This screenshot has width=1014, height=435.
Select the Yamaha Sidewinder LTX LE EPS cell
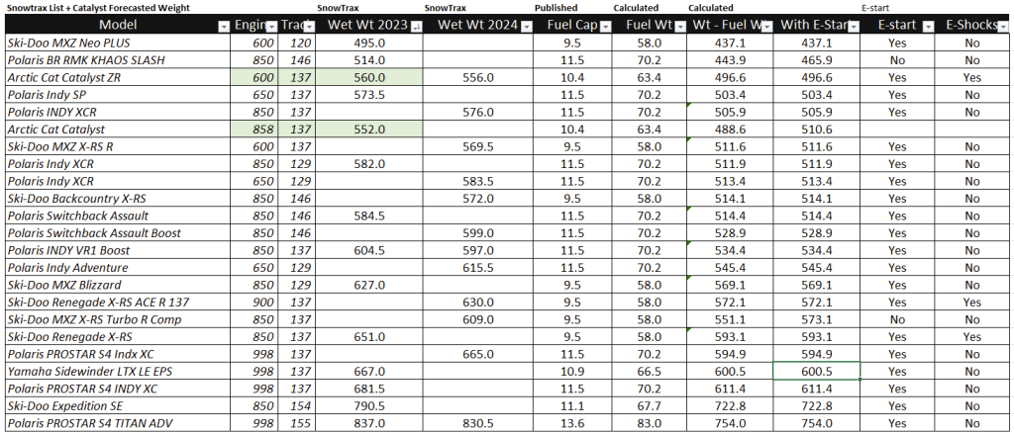[x=119, y=371]
